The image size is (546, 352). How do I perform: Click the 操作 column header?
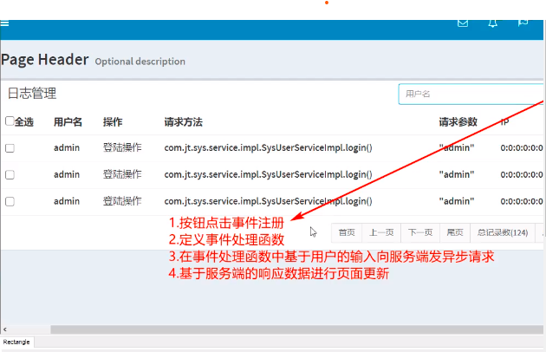(113, 122)
